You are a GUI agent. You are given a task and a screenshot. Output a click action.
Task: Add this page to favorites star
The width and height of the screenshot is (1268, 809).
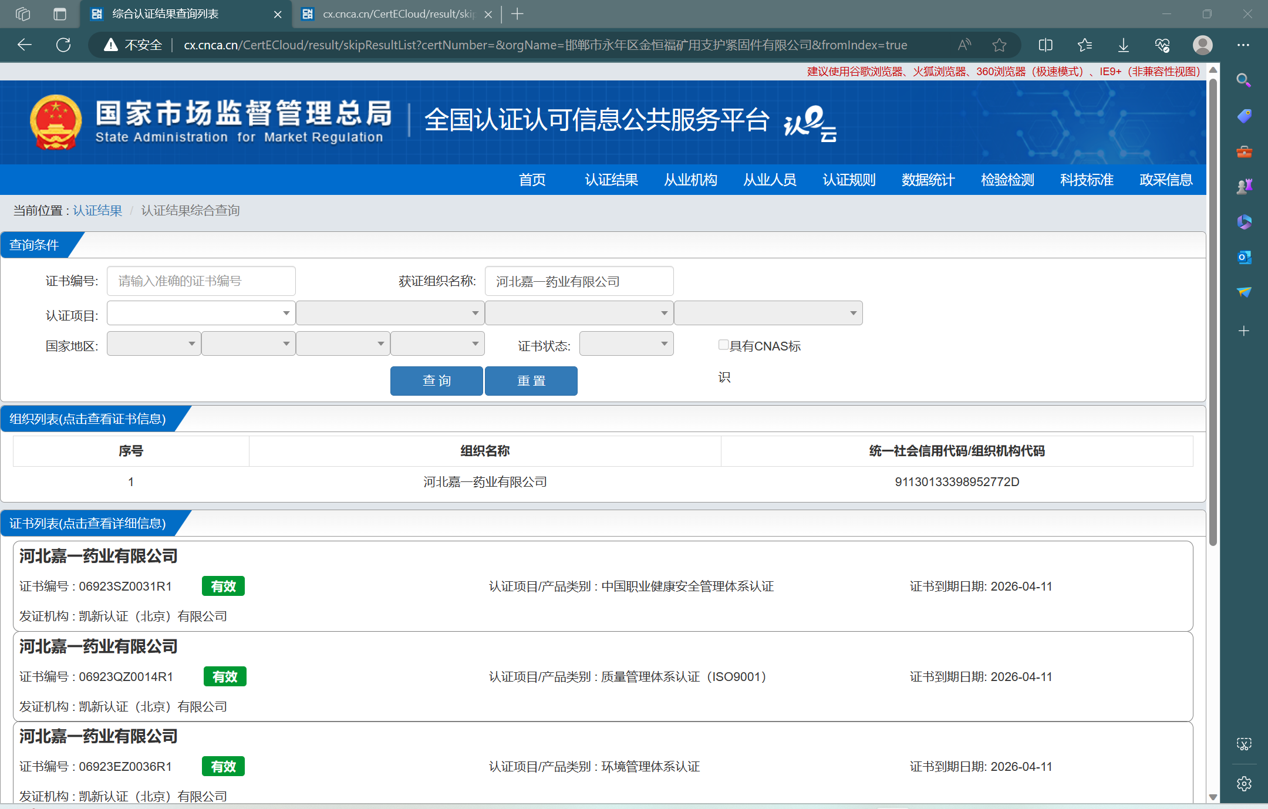point(999,45)
